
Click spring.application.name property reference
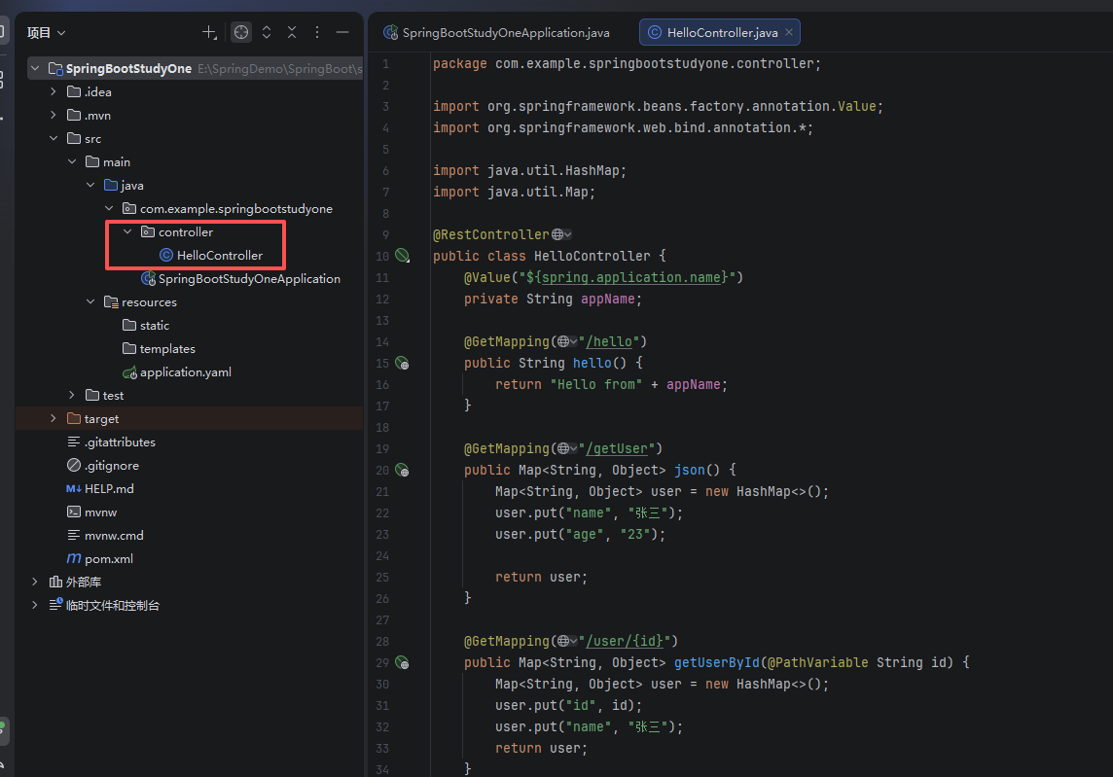pos(631,277)
